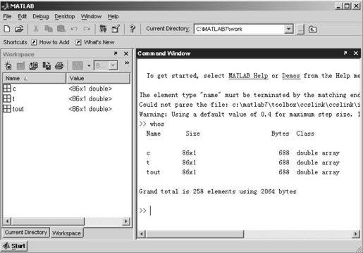Open the plot selector dropdown arrow
This screenshot has width=363, height=253.
[x=89, y=65]
